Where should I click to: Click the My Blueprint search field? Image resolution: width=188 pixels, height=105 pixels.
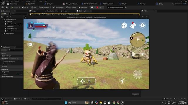pos(16,50)
